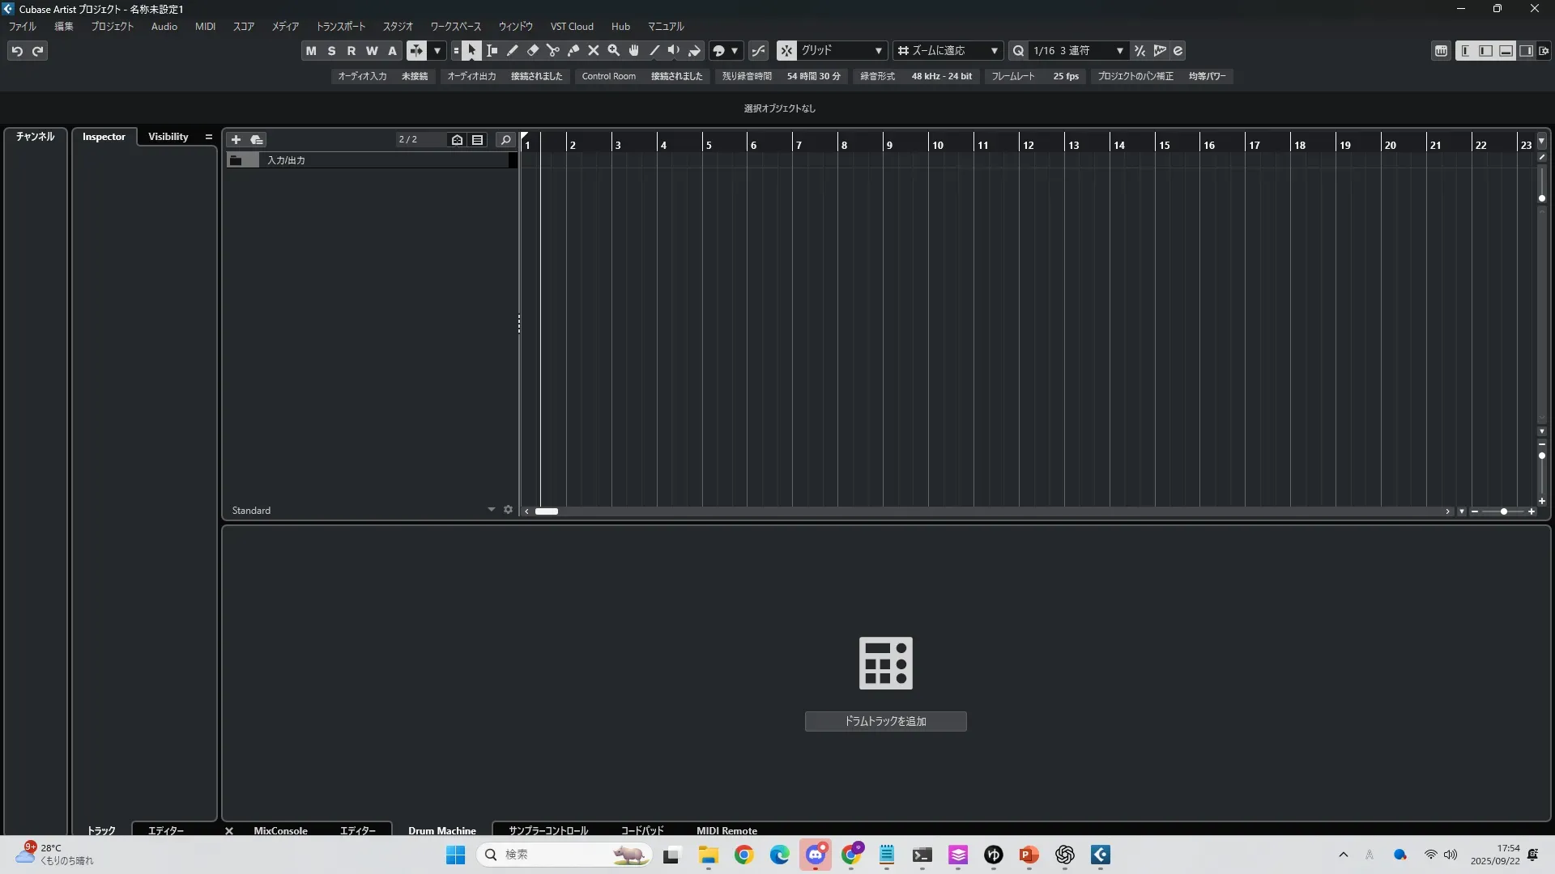Open track search magnifier in track list

(505, 139)
